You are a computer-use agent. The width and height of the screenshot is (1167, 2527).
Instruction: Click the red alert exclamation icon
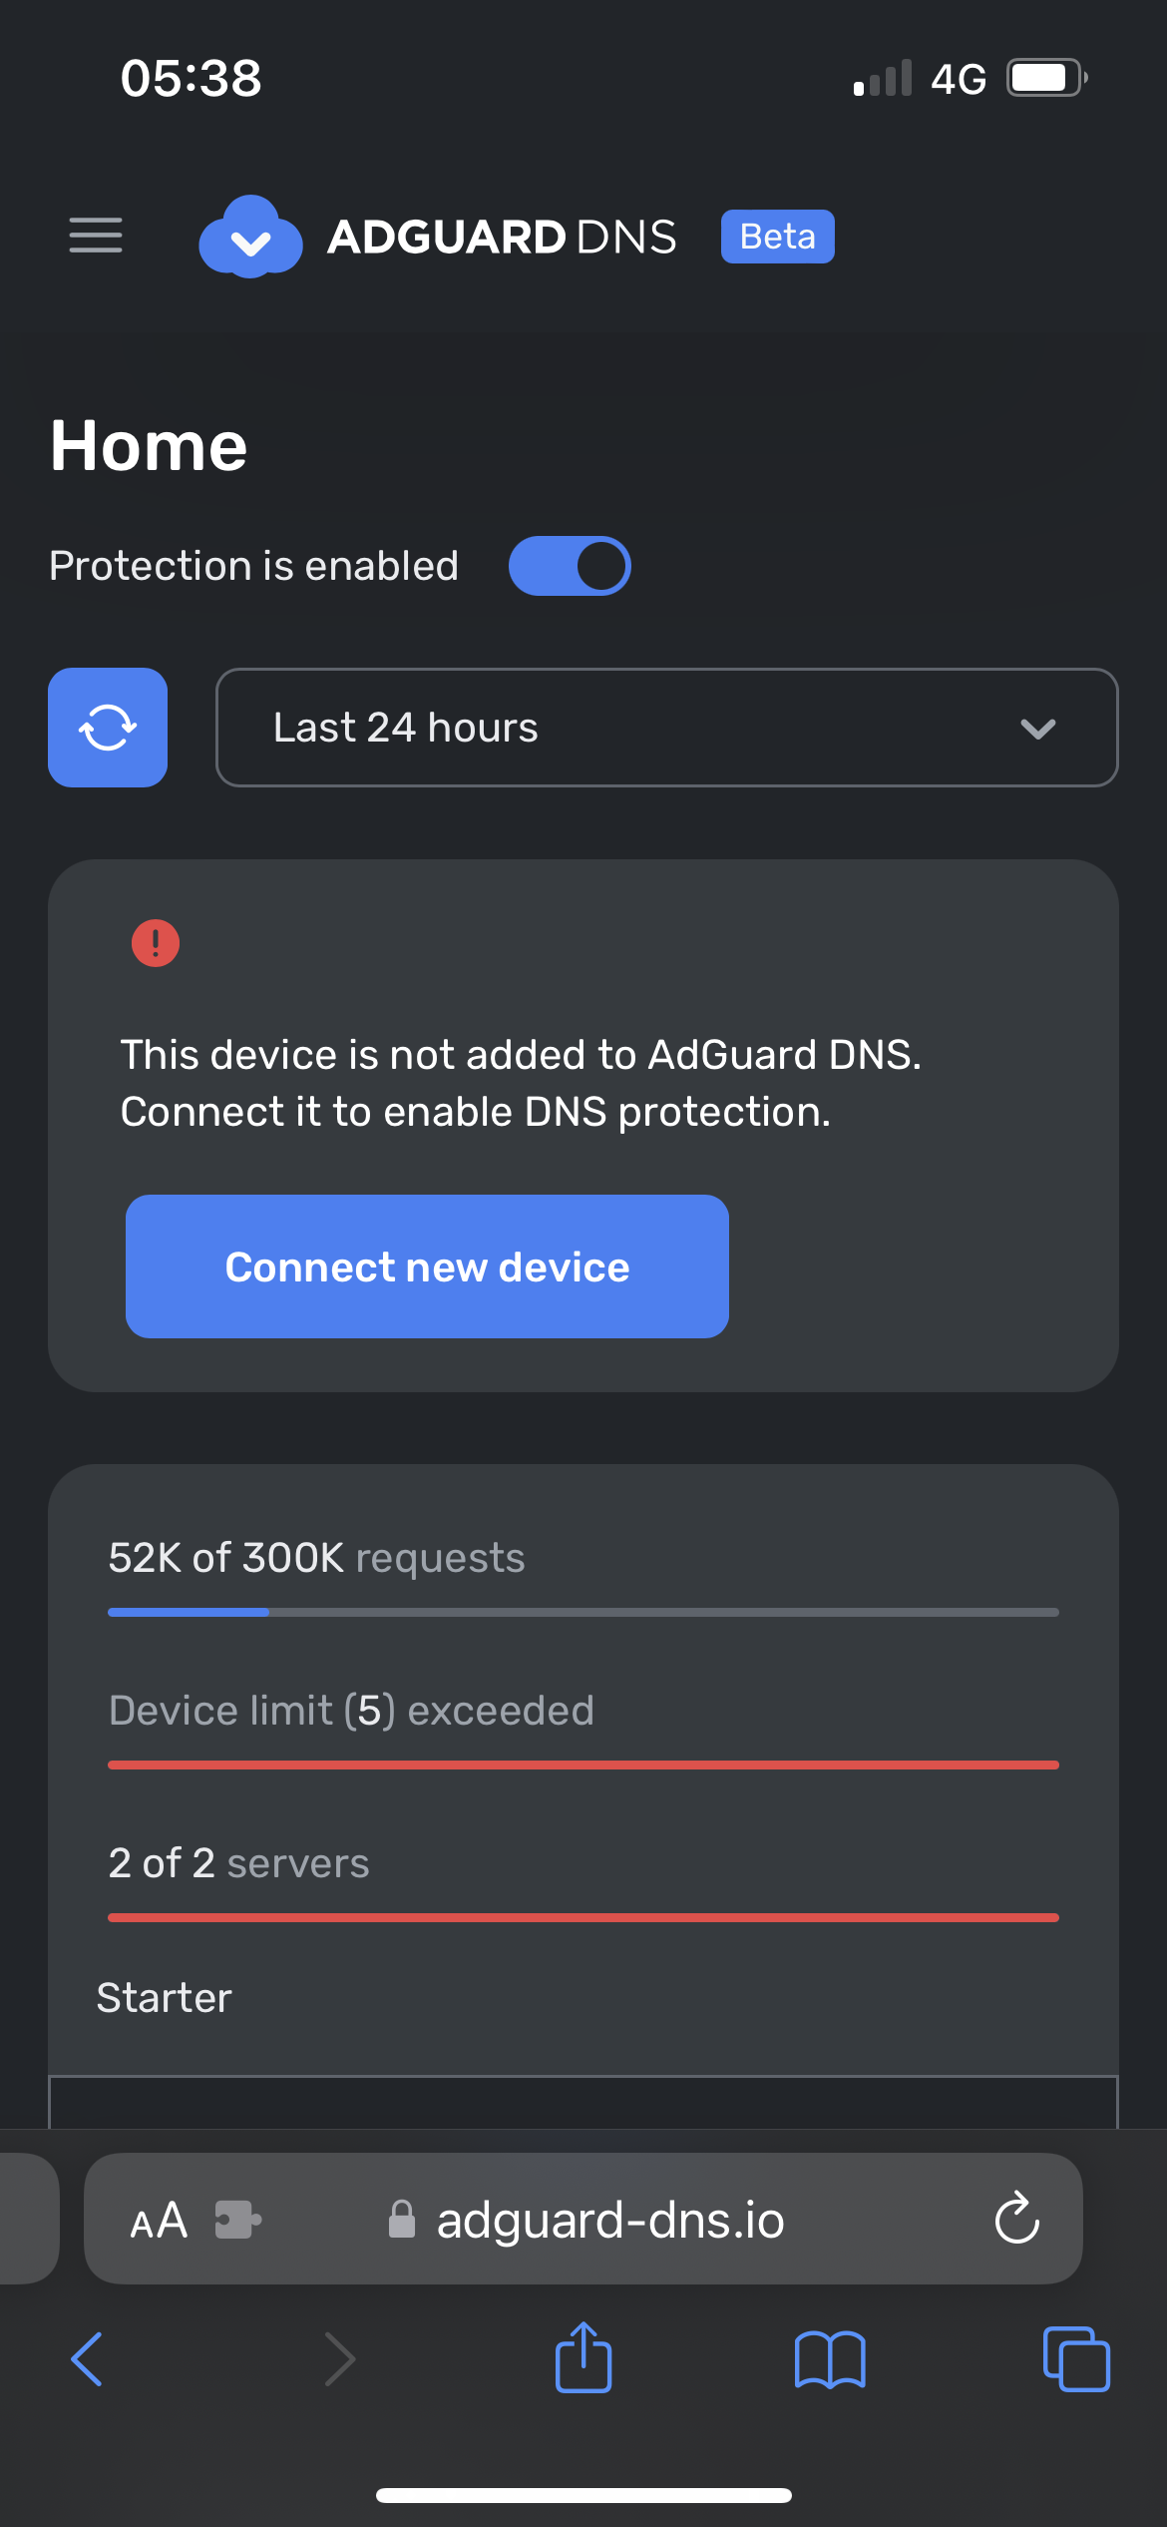pyautogui.click(x=155, y=942)
